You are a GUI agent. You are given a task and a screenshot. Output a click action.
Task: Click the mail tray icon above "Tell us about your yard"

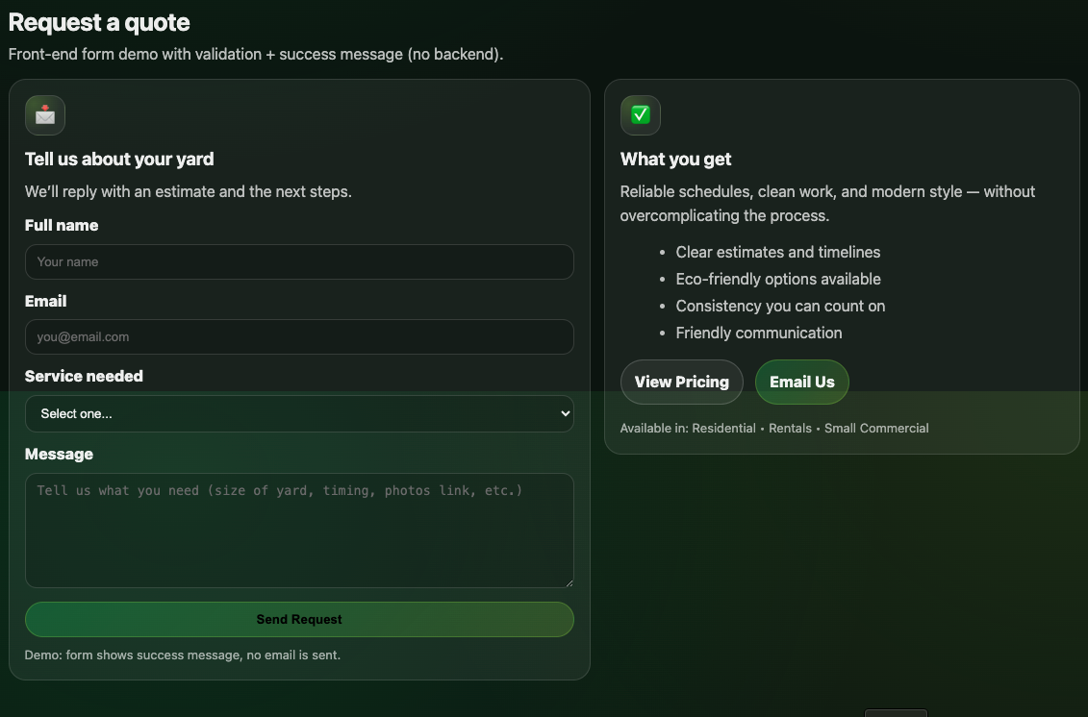click(x=44, y=114)
